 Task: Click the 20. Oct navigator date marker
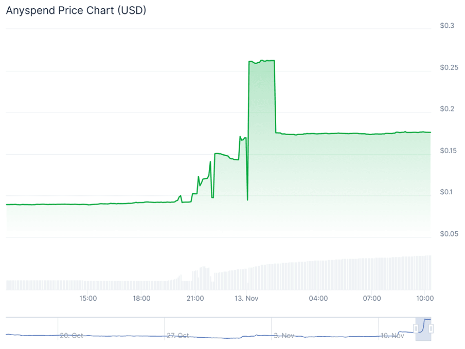coord(71,336)
